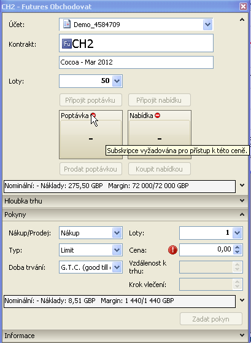Screen dimensions: 251x343
Task: Open the Nákup/Prodej dropdown
Action: pyautogui.click(x=117, y=233)
